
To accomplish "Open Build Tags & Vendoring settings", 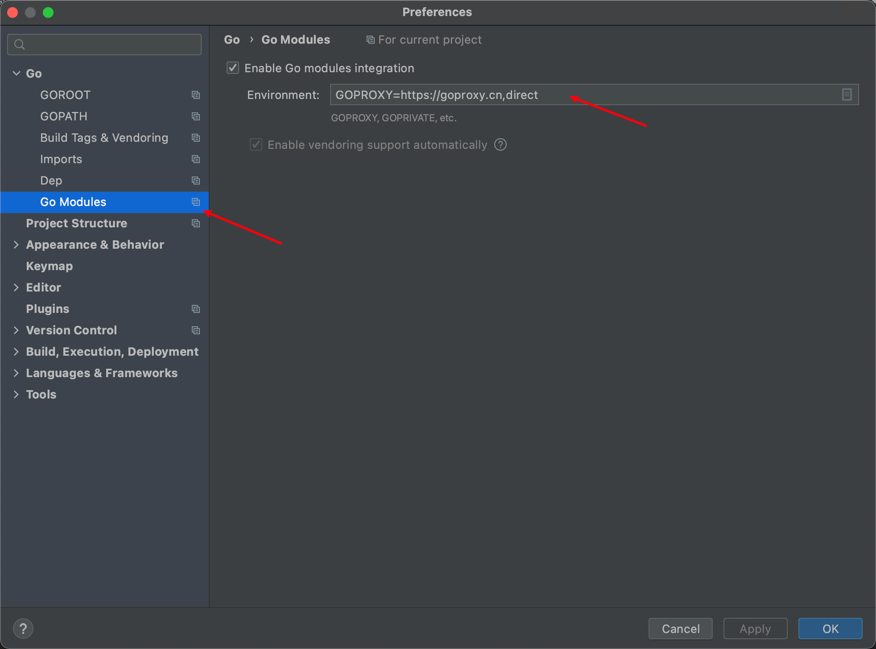I will pyautogui.click(x=104, y=138).
